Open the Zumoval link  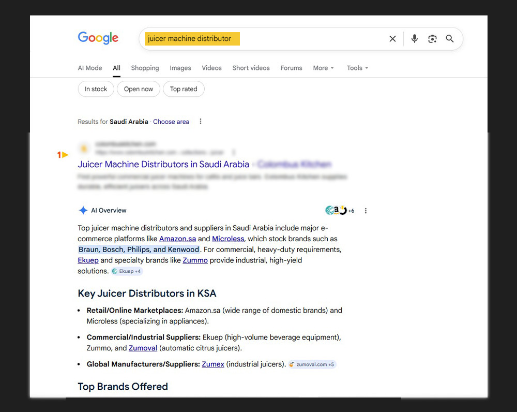[x=143, y=348]
